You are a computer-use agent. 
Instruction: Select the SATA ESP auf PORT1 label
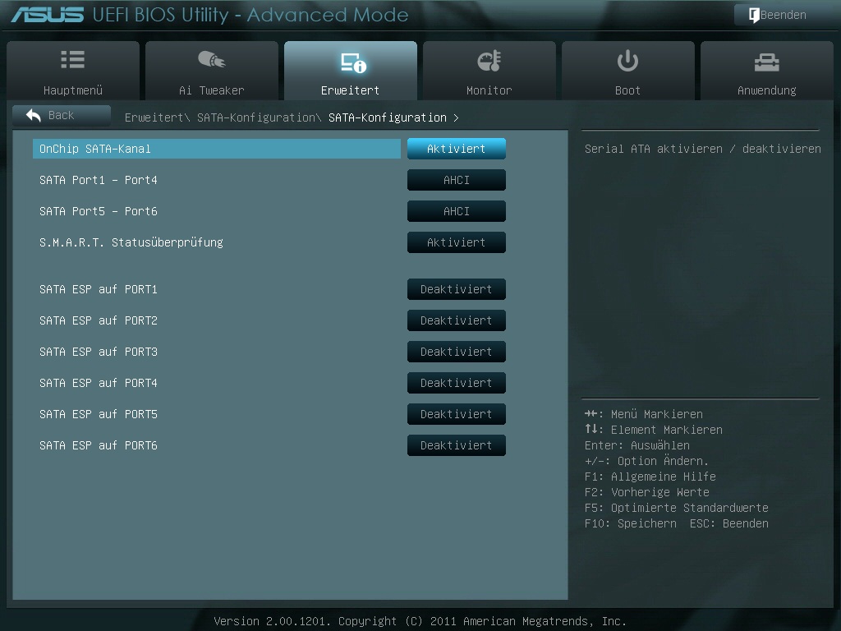(x=99, y=289)
